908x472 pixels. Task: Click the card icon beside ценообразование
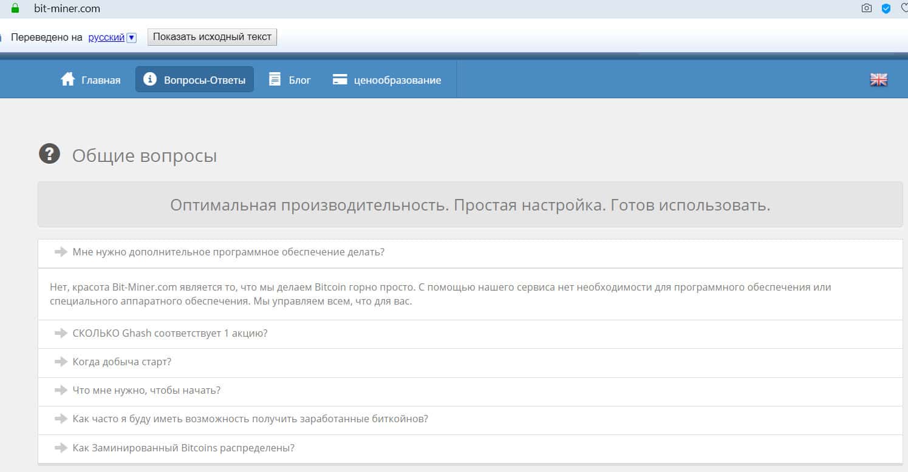(x=340, y=80)
